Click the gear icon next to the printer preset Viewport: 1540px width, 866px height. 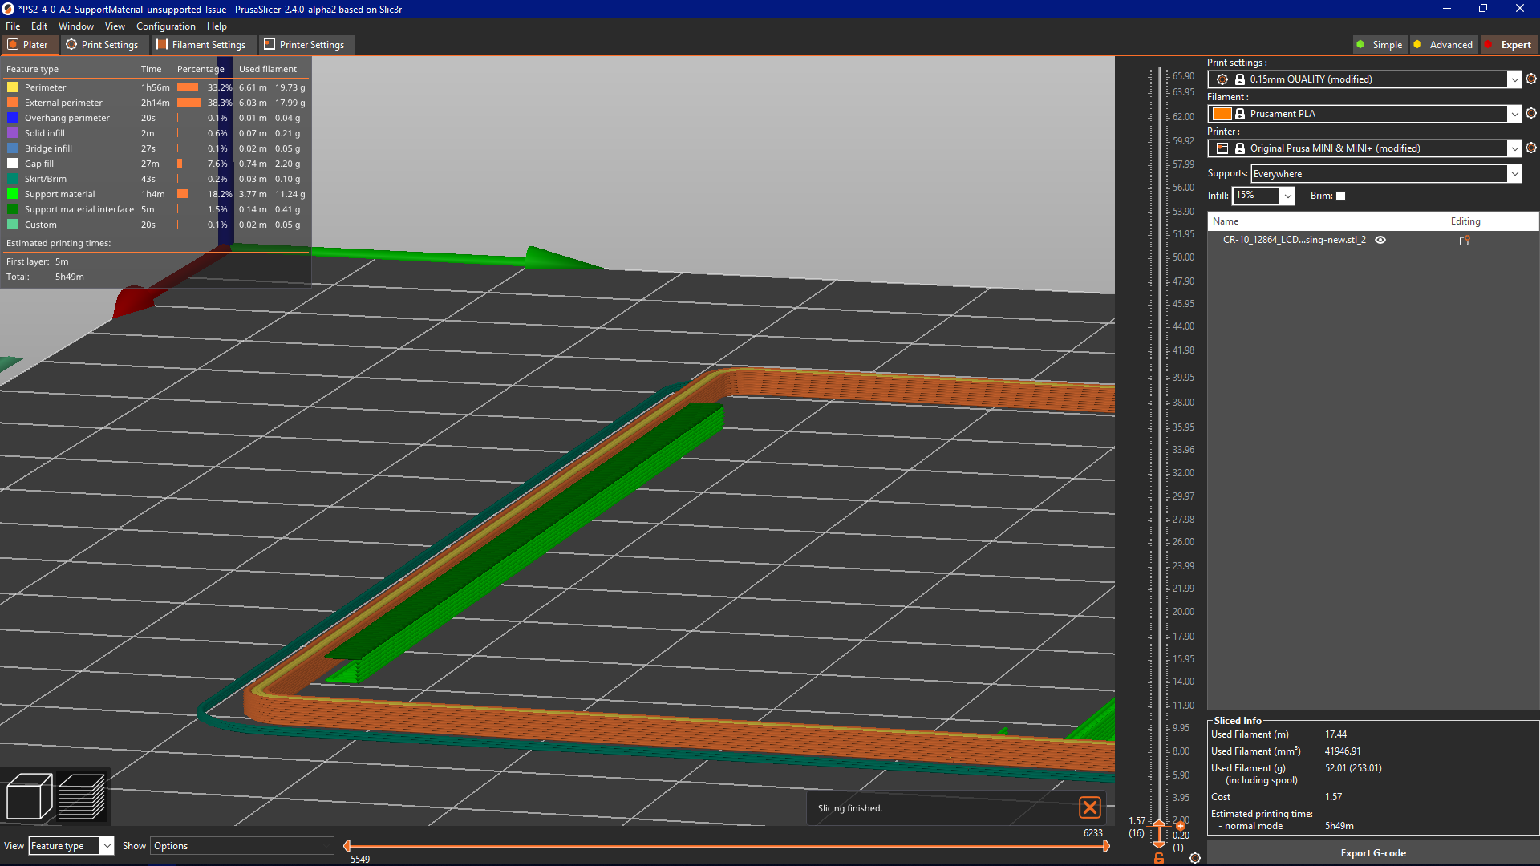pyautogui.click(x=1531, y=148)
